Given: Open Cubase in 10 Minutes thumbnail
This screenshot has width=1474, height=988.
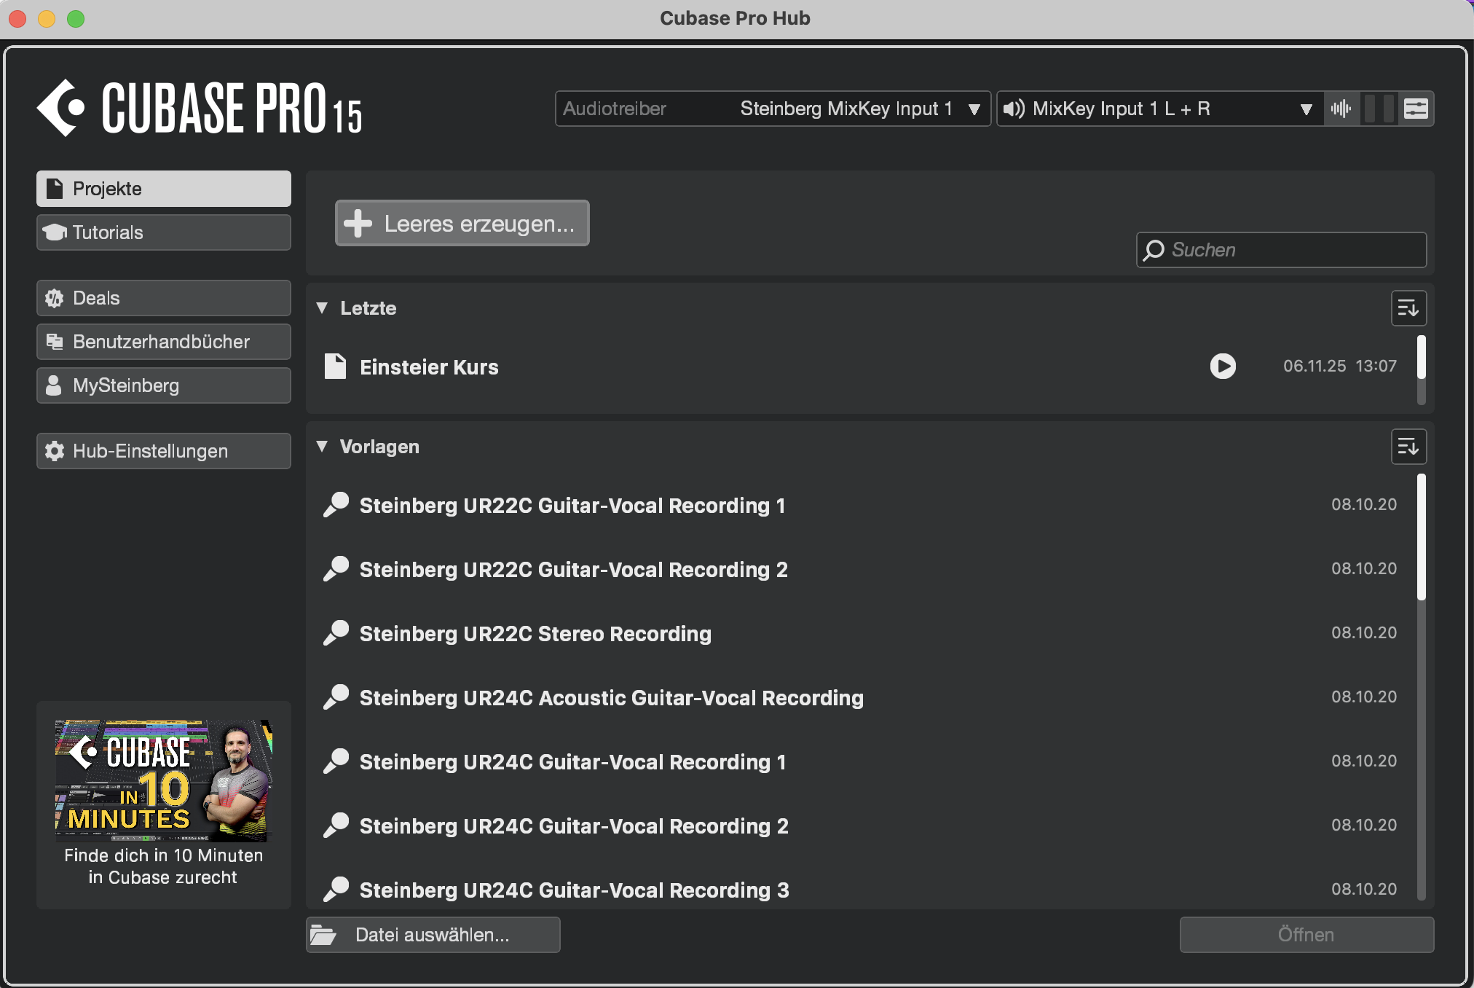Looking at the screenshot, I should click(x=163, y=780).
